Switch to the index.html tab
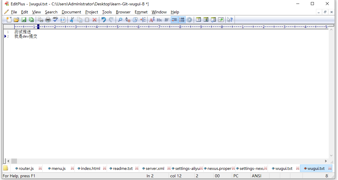Viewport: 338px width, 180px height. 91,168
